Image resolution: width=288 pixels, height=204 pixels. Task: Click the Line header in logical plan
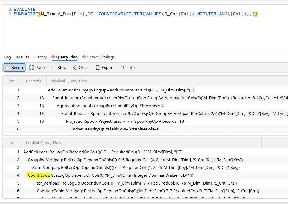10,143
